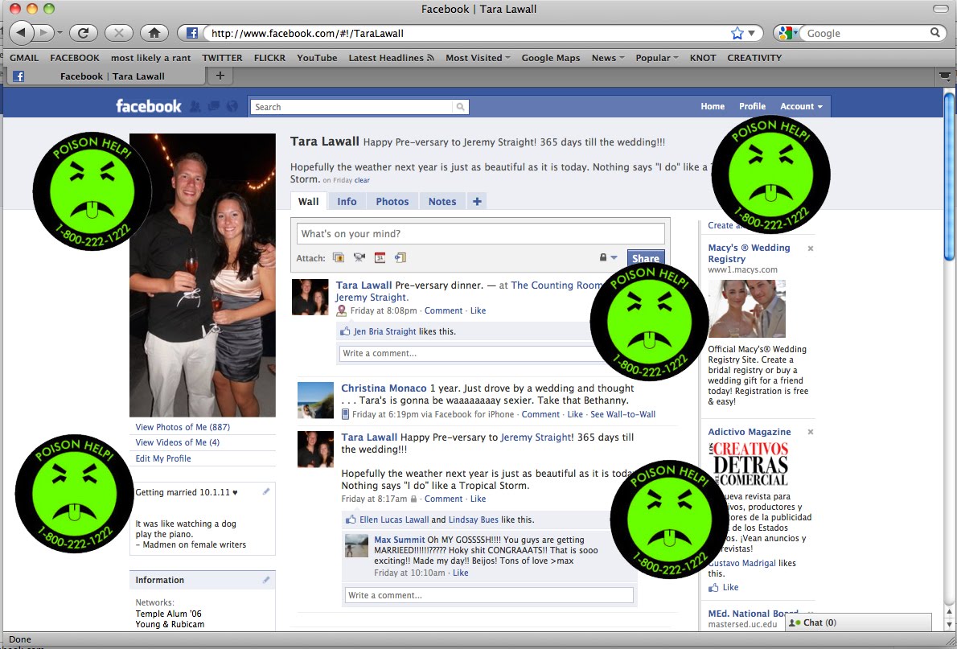The width and height of the screenshot is (957, 649).
Task: Stop loading with the X toolbar button
Action: 119,33
